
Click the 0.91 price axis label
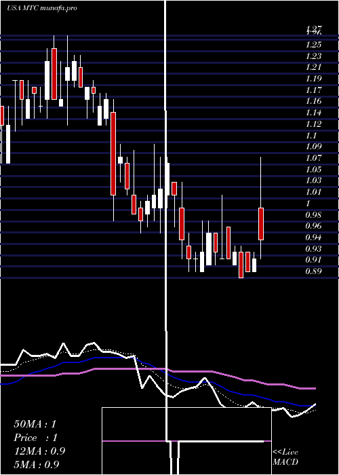(313, 260)
